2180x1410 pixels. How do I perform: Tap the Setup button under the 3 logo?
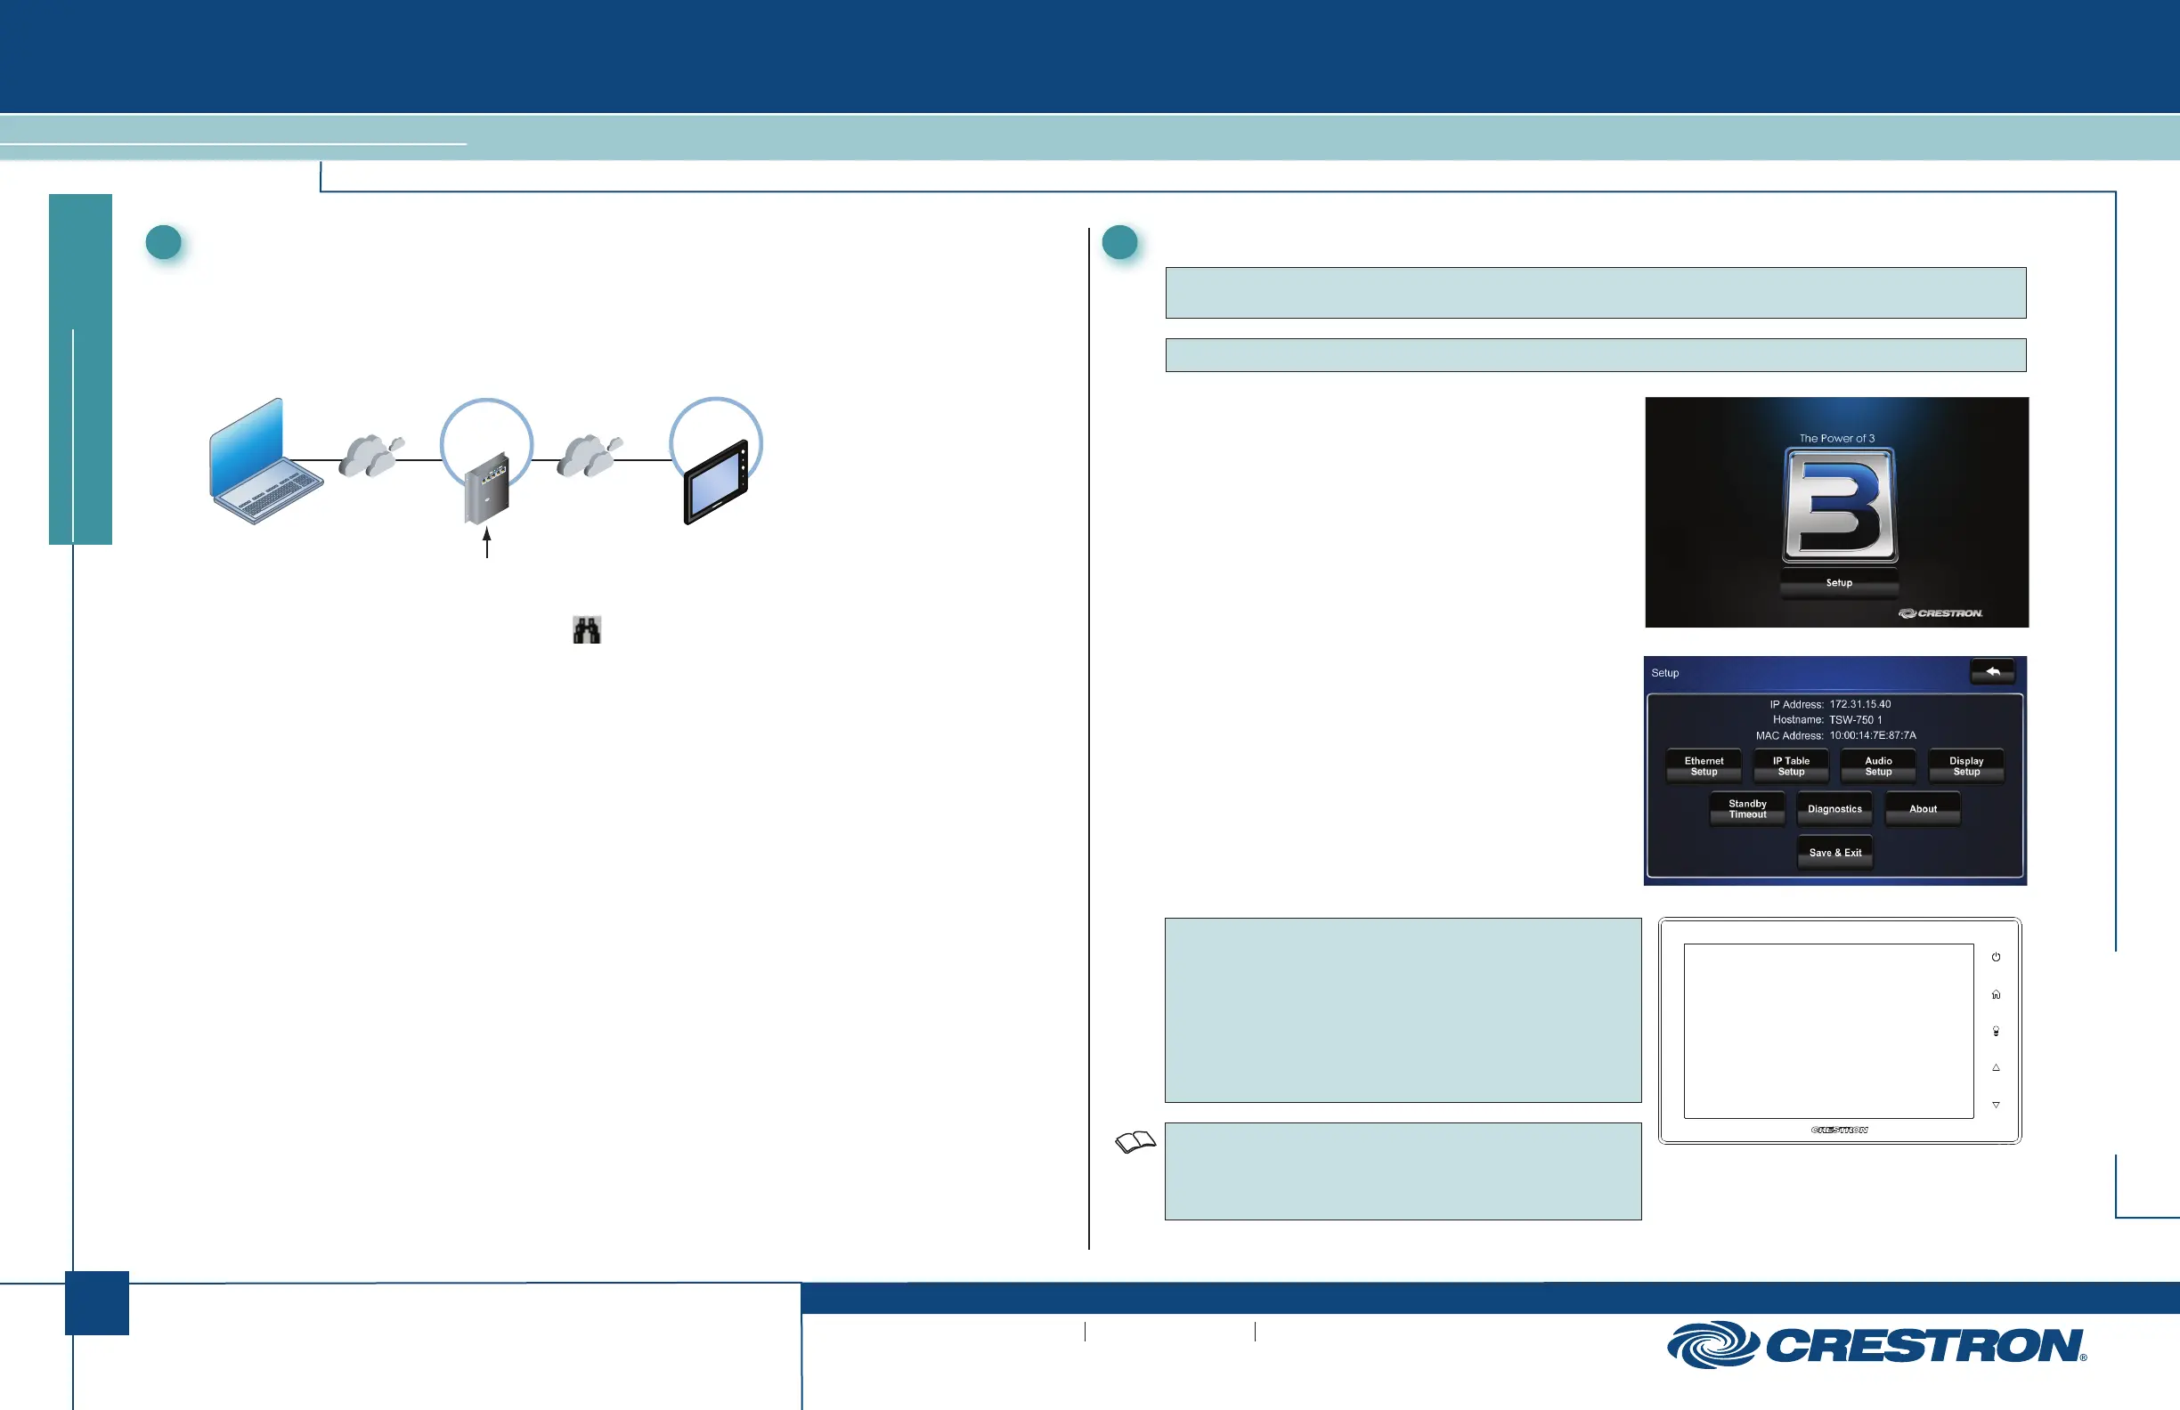1839,582
